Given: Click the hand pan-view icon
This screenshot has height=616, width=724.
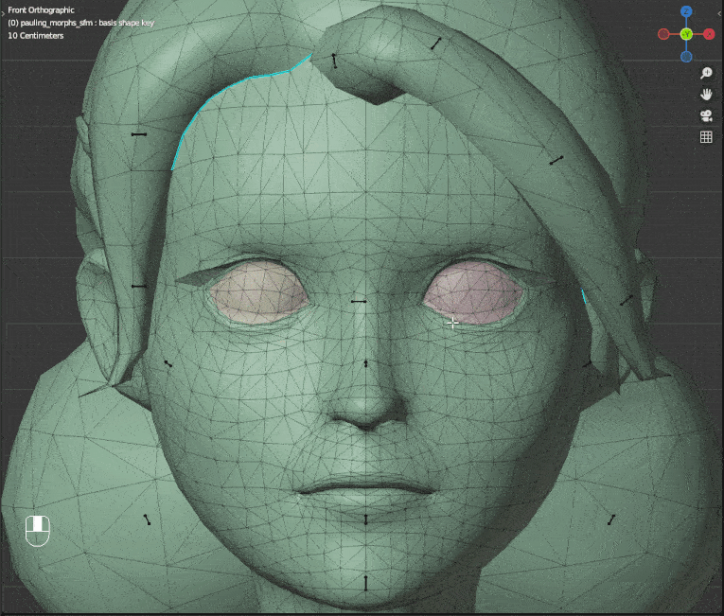Looking at the screenshot, I should [x=706, y=95].
